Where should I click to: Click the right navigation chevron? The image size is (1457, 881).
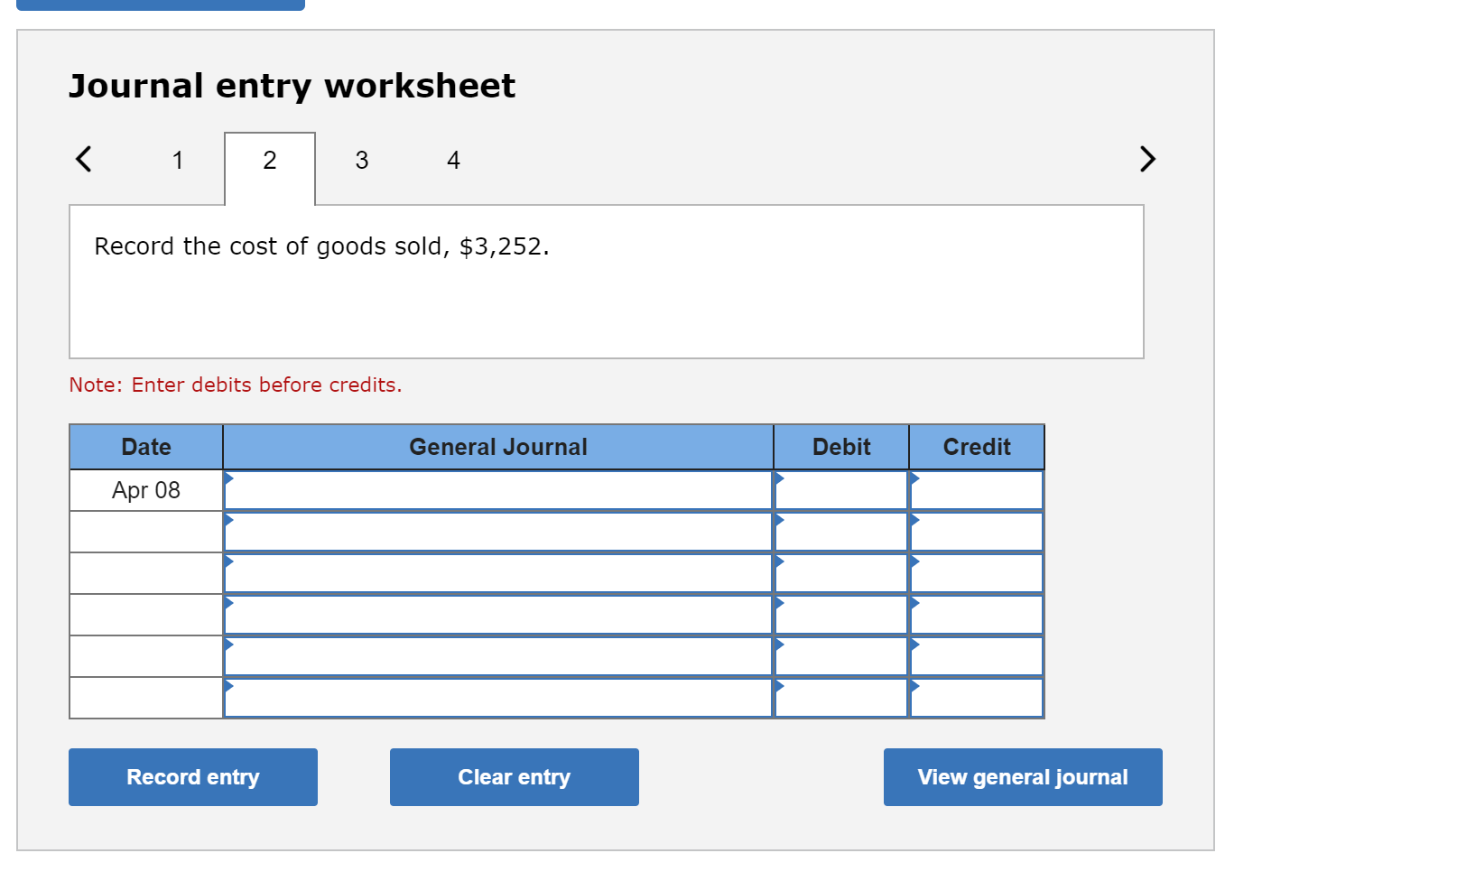1147,159
